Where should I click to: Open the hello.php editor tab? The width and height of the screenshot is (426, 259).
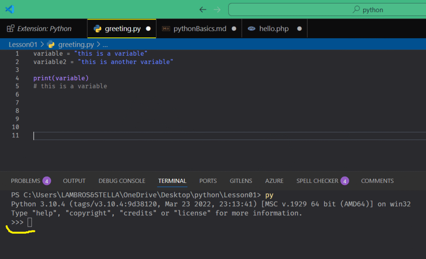[274, 29]
